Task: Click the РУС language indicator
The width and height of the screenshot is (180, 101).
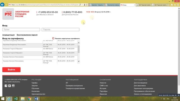Action: [168, 99]
